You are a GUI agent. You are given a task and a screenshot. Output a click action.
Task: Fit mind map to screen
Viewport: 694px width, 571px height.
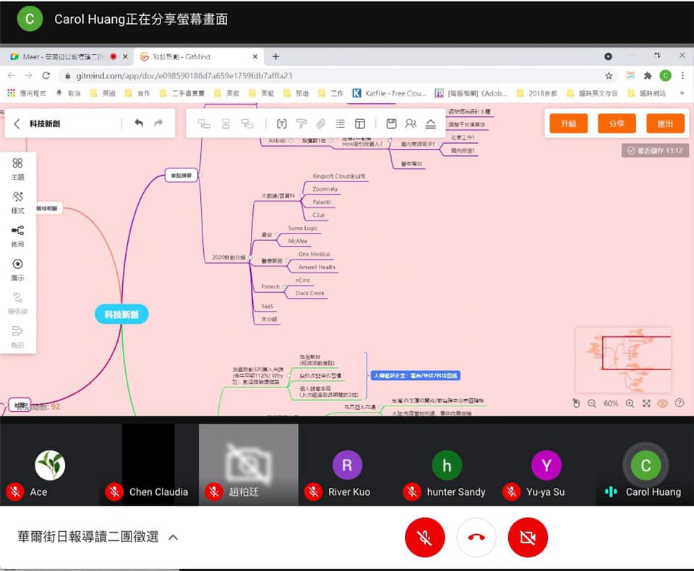click(x=646, y=403)
